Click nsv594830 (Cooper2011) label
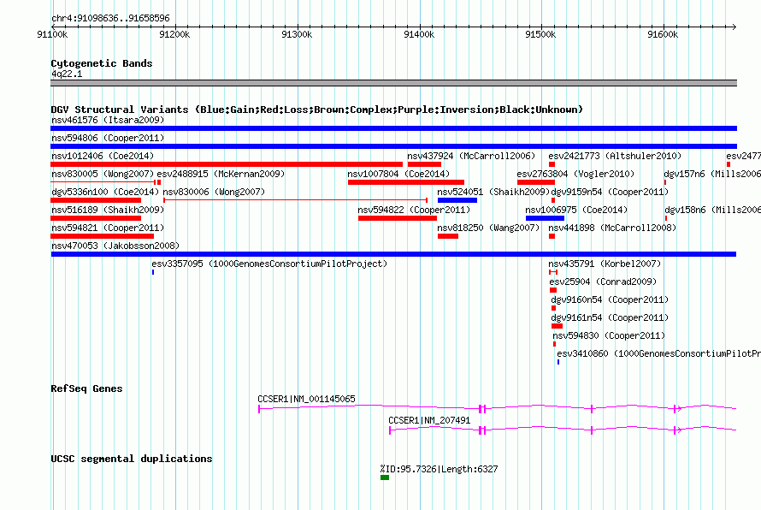Viewport: 761px width, 510px height. 609,335
